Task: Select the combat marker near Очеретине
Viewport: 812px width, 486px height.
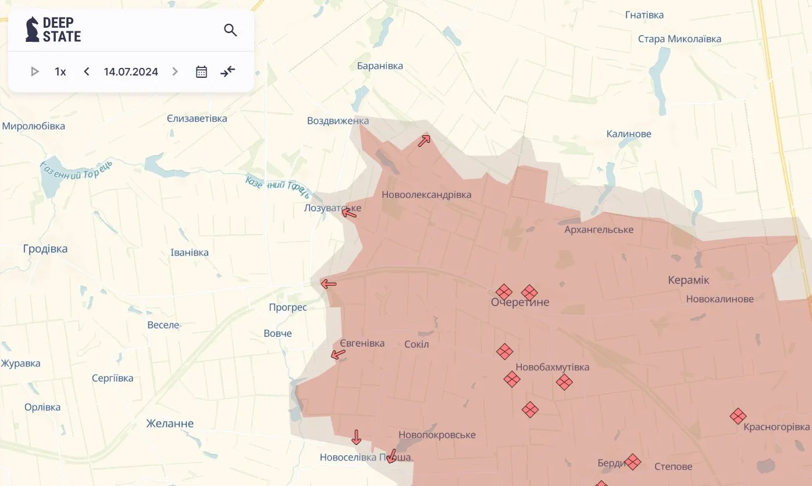Action: click(504, 292)
